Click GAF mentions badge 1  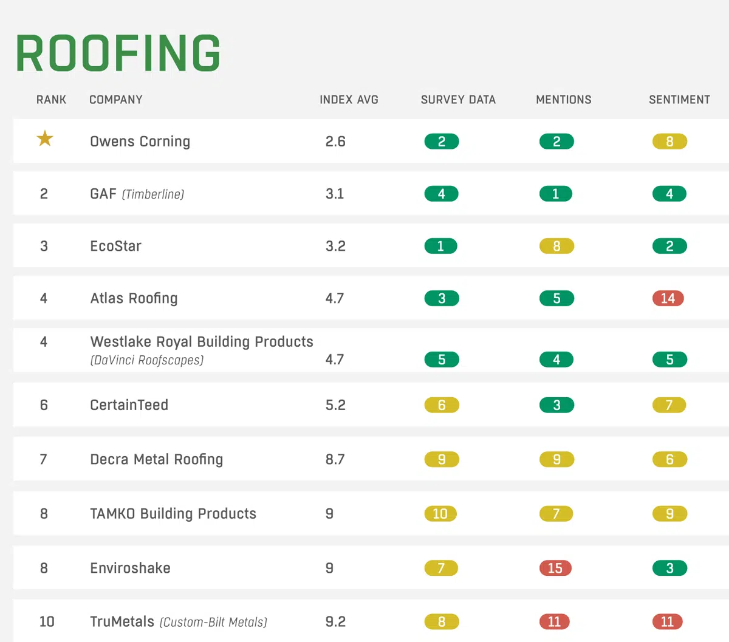555,194
